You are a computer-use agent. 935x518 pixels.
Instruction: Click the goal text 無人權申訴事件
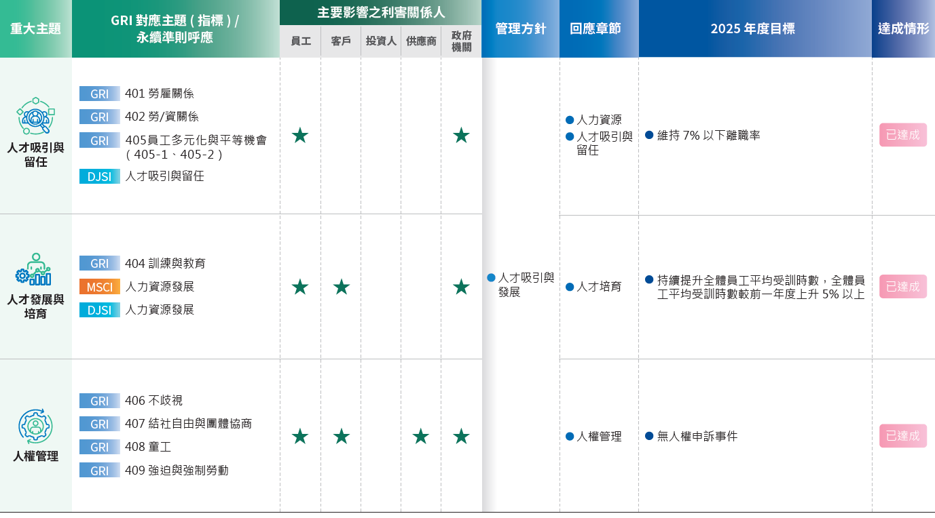click(697, 437)
